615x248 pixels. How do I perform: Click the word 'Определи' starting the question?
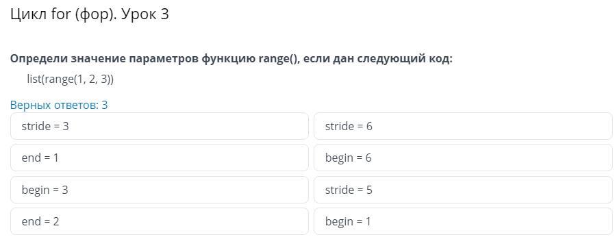38,59
